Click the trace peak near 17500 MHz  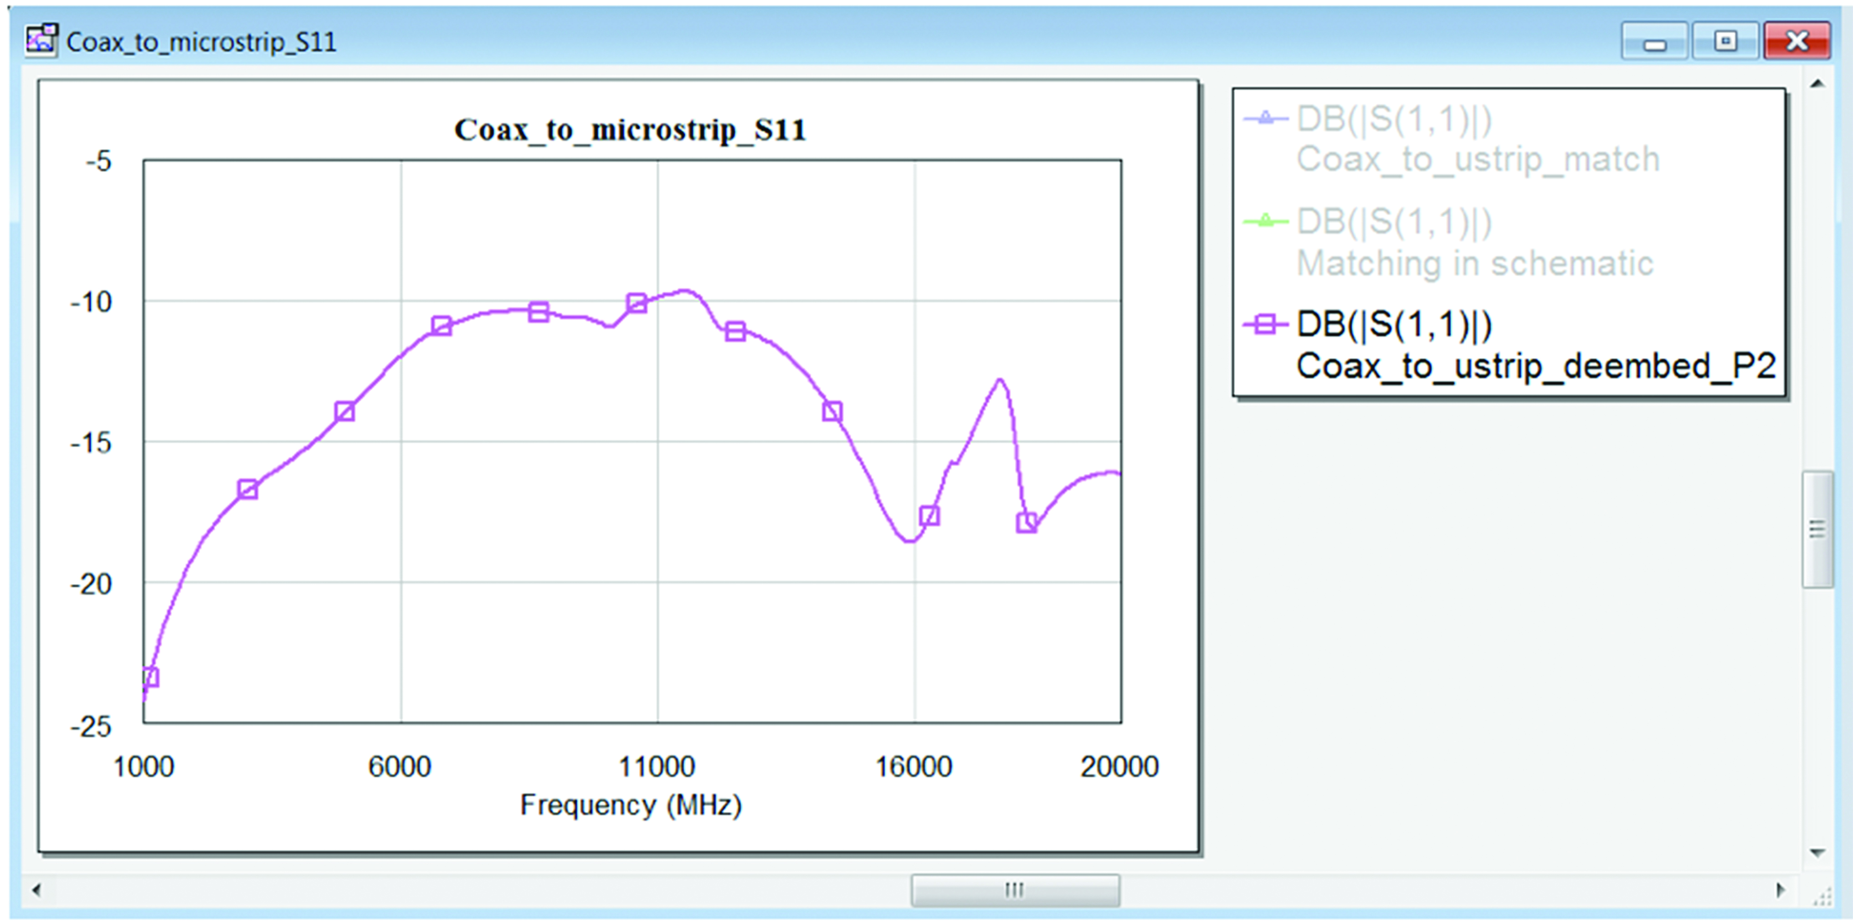[x=1000, y=380]
